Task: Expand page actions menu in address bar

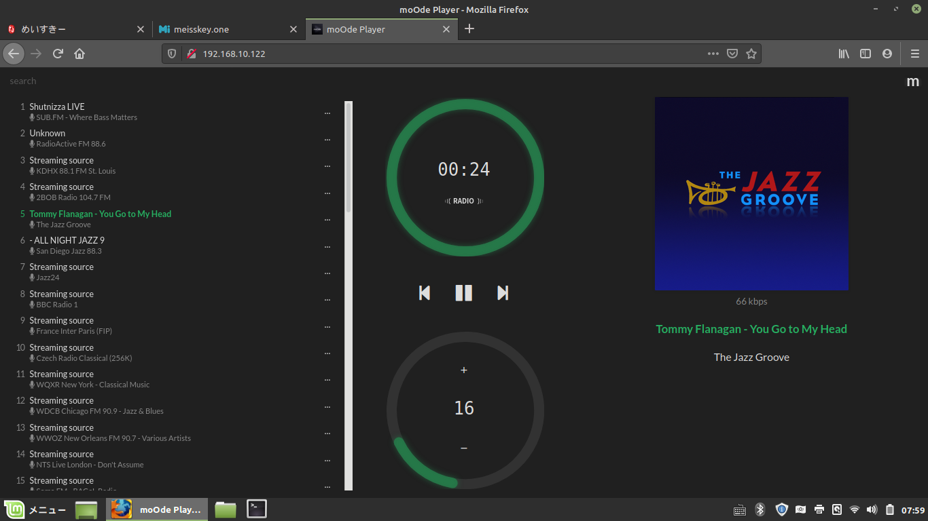Action: pos(713,54)
